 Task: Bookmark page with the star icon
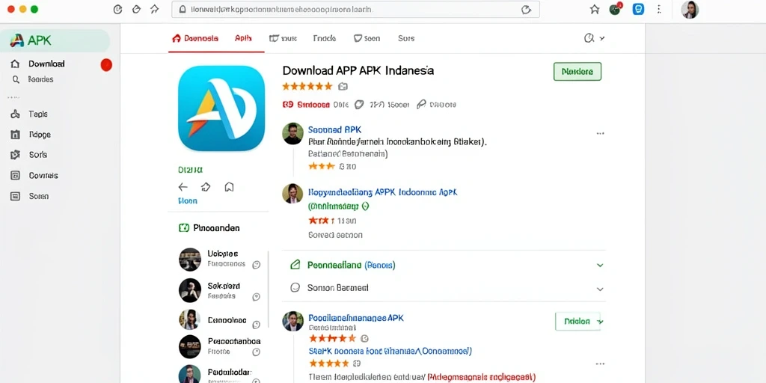click(595, 9)
